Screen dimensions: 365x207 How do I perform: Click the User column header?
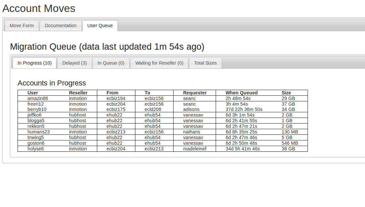(33, 93)
